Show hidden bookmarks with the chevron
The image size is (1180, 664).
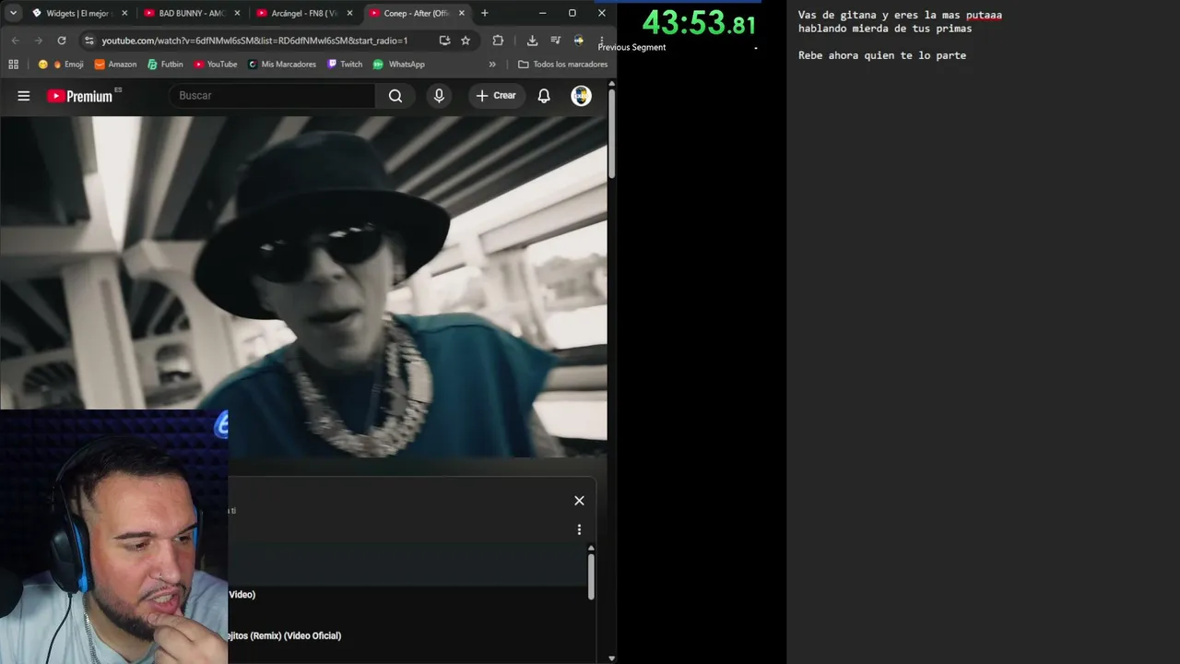click(492, 65)
